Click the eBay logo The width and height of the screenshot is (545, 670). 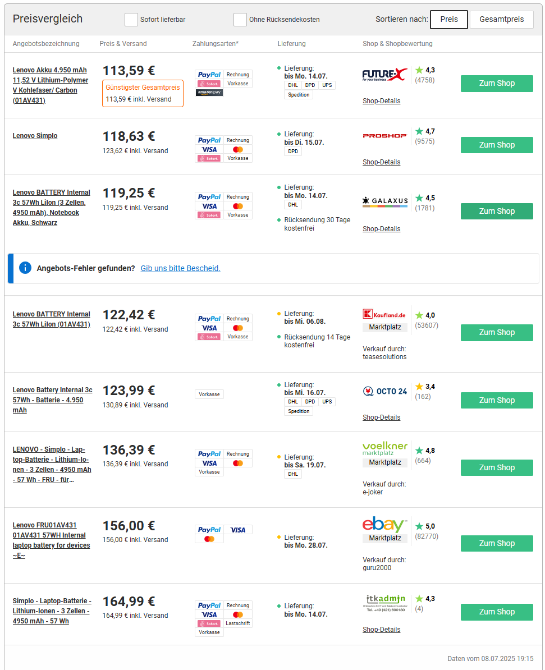[384, 525]
